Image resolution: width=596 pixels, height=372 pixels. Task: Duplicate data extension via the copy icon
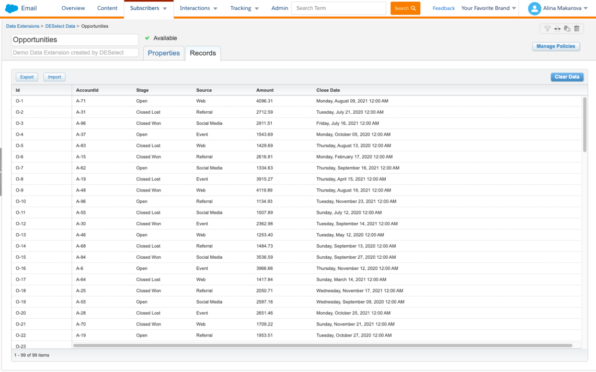(567, 28)
